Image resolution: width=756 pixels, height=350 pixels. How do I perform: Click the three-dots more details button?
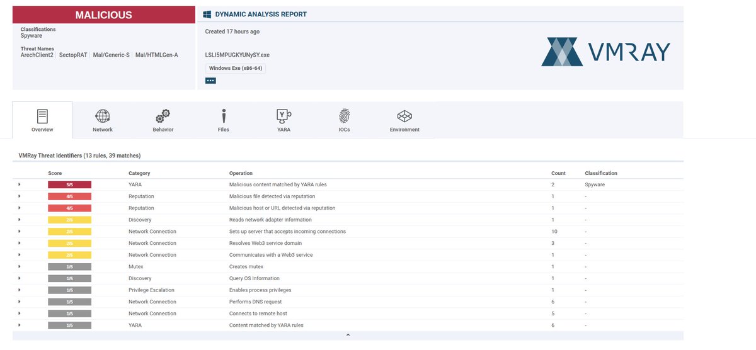coord(210,81)
